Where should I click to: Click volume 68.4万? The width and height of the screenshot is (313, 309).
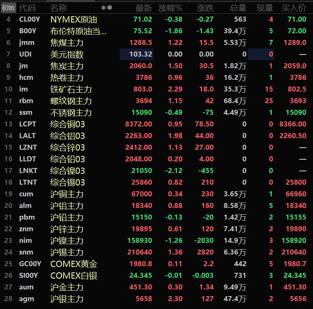235,101
